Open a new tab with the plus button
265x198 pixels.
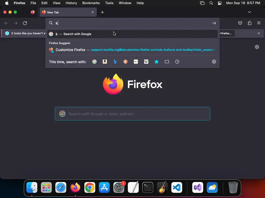point(102,12)
